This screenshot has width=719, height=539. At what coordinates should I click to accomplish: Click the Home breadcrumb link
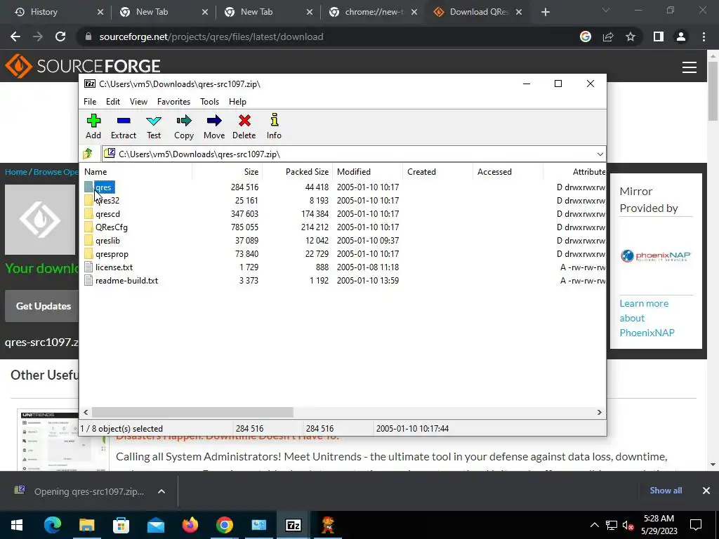tap(16, 172)
